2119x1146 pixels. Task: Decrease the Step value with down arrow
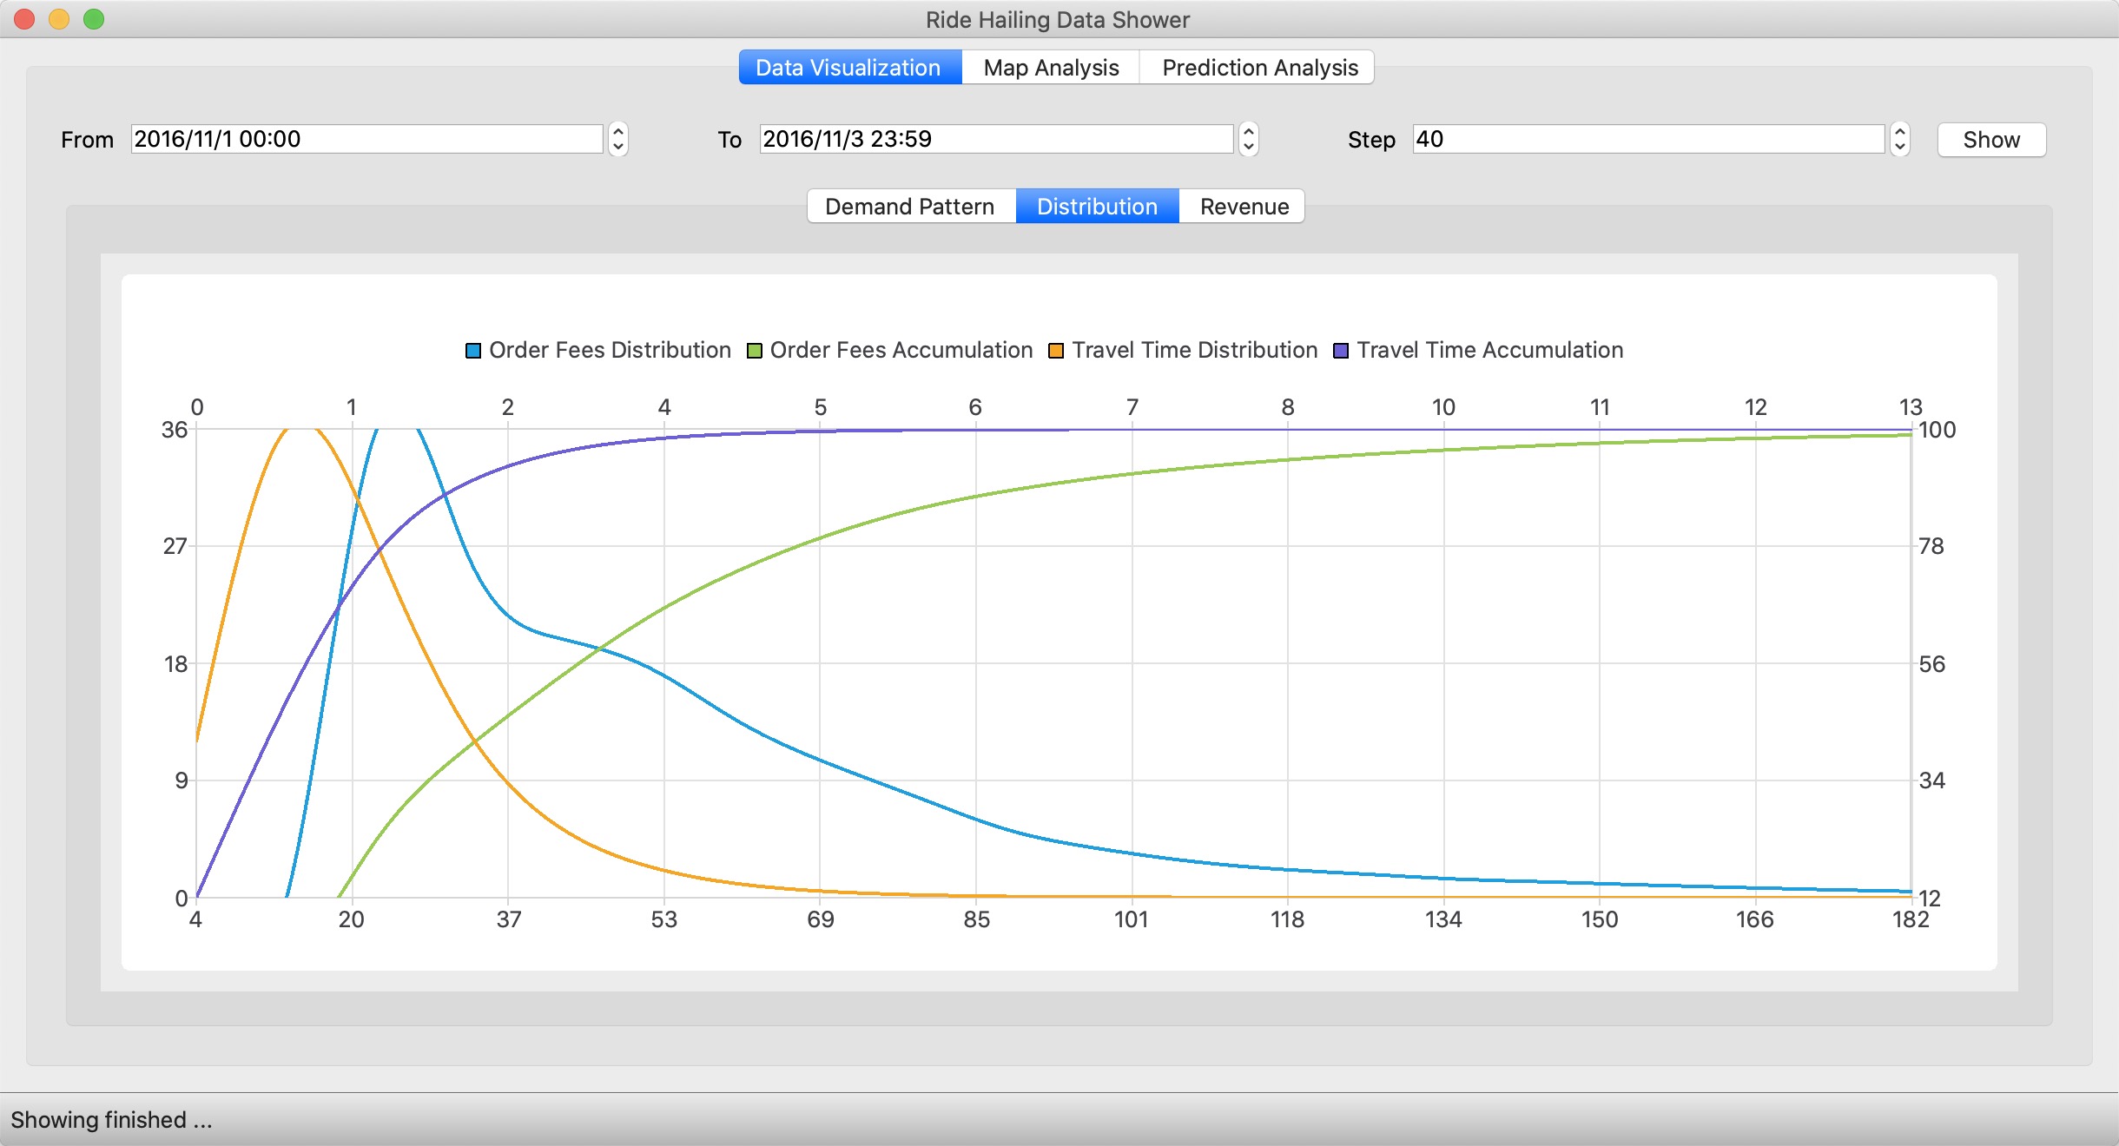tap(1899, 148)
